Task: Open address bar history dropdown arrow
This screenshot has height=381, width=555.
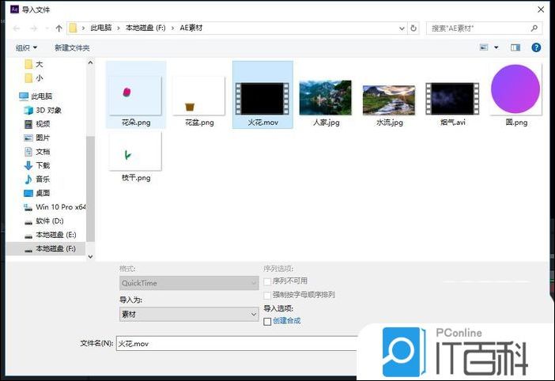Action: (x=399, y=28)
